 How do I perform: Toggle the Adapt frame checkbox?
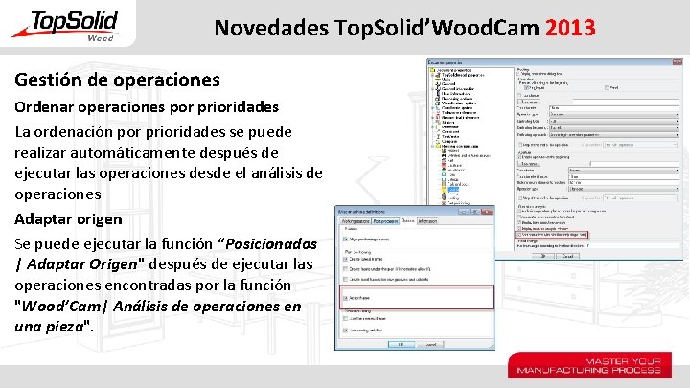tap(346, 298)
